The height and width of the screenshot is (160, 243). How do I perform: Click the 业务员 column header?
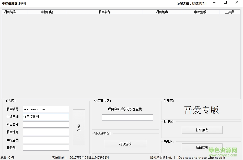[x=229, y=12]
